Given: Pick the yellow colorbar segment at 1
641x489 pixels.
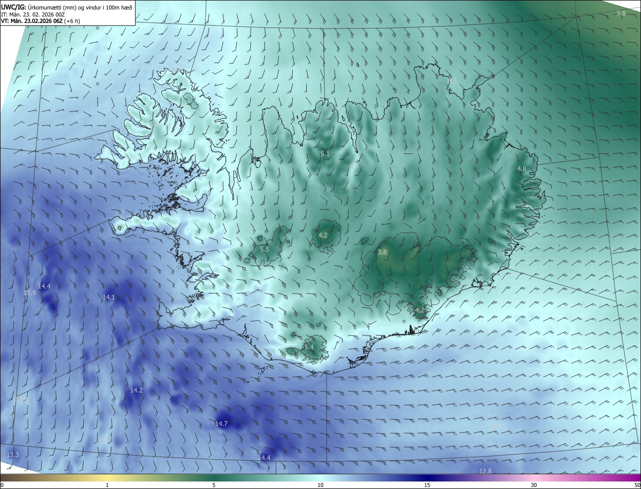Looking at the screenshot, I should click(107, 478).
